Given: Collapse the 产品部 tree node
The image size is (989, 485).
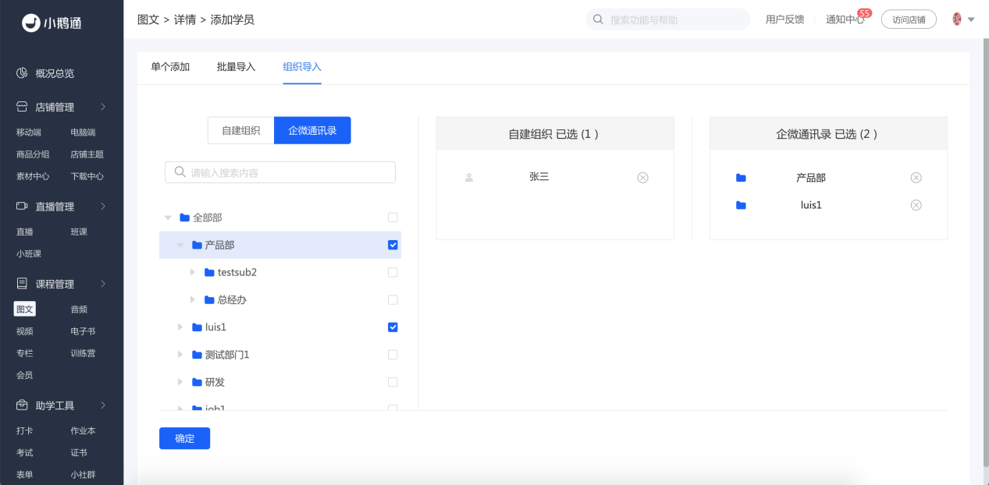Looking at the screenshot, I should 180,245.
